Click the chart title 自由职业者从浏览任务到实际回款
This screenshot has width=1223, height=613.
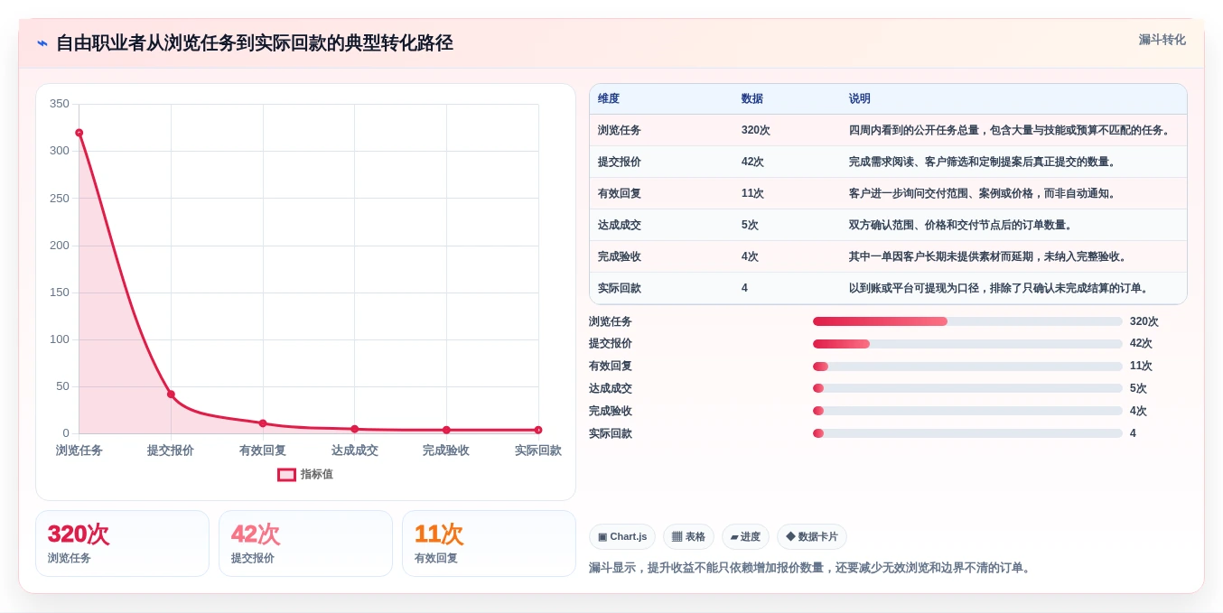(x=255, y=43)
